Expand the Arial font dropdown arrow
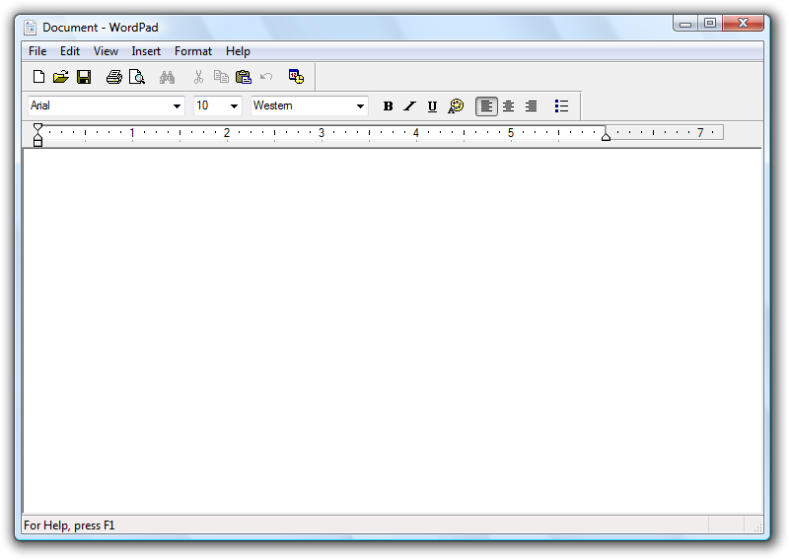Image resolution: width=789 pixels, height=560 pixels. (x=177, y=106)
